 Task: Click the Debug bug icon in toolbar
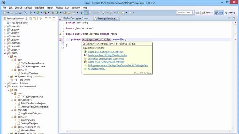click(31, 13)
